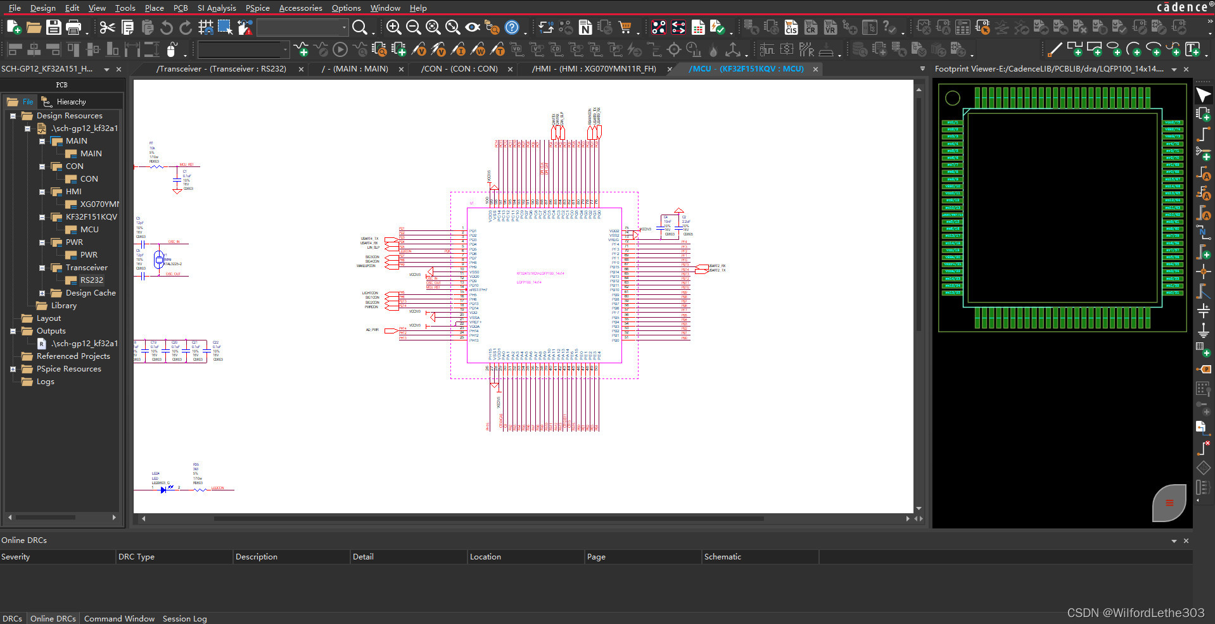Open the RS232 page in tree
This screenshot has height=624, width=1215.
coord(91,280)
